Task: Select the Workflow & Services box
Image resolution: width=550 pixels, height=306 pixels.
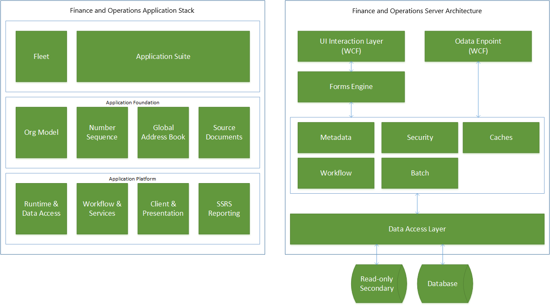Action: pos(102,209)
